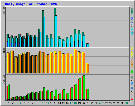Click the cyan pages bar for day 10
This screenshot has width=135, height=106.
pos(44,32)
